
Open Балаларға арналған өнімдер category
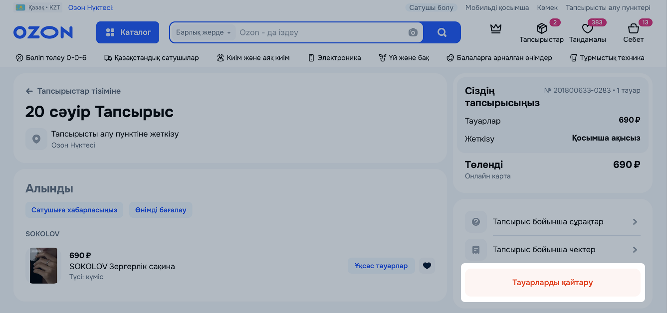click(499, 58)
